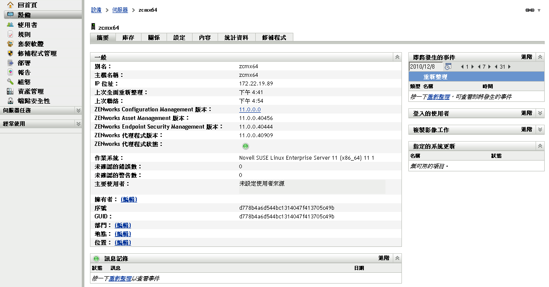The width and height of the screenshot is (549, 287).
Task: Click the 未設定使用者來源 primary user field
Action: click(312, 187)
